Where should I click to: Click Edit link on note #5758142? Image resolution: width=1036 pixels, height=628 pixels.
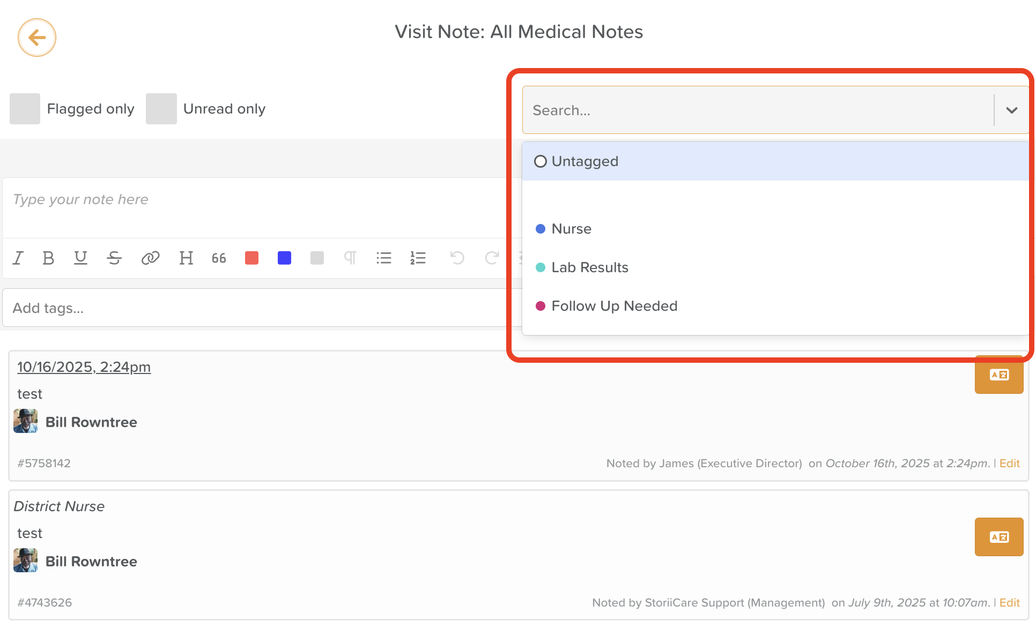pyautogui.click(x=1009, y=463)
